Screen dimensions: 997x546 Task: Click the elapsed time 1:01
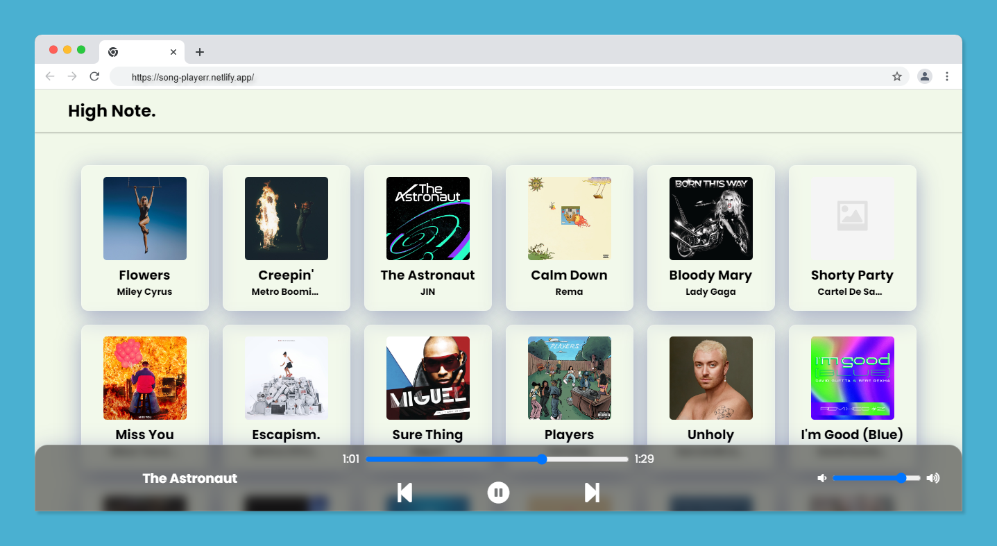(351, 459)
